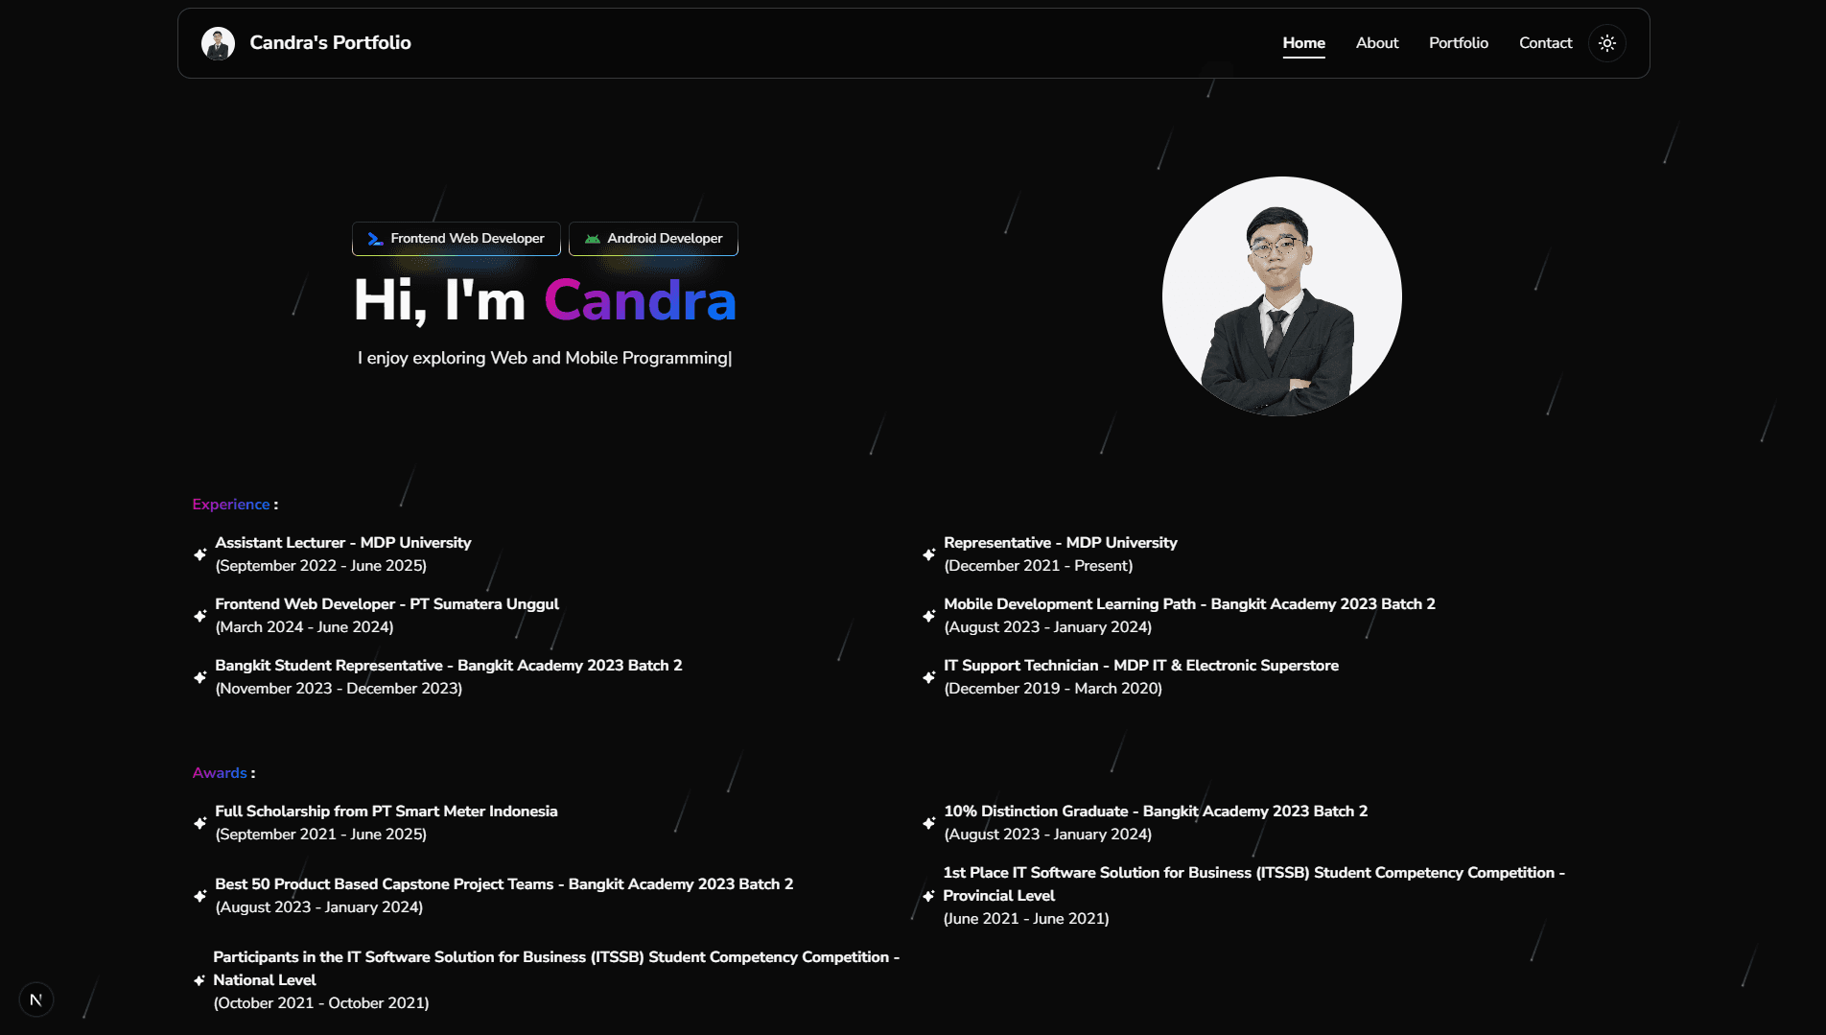1826x1035 pixels.
Task: Click Frontend Web Developer - PT Sumatera Unggul entry
Action: pos(386,604)
